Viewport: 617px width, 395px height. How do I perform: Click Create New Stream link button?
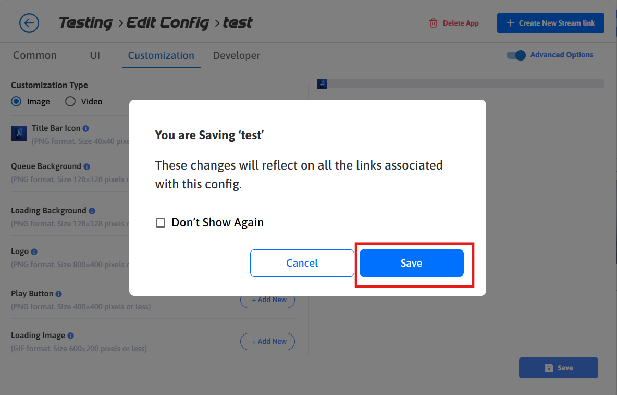[x=550, y=23]
